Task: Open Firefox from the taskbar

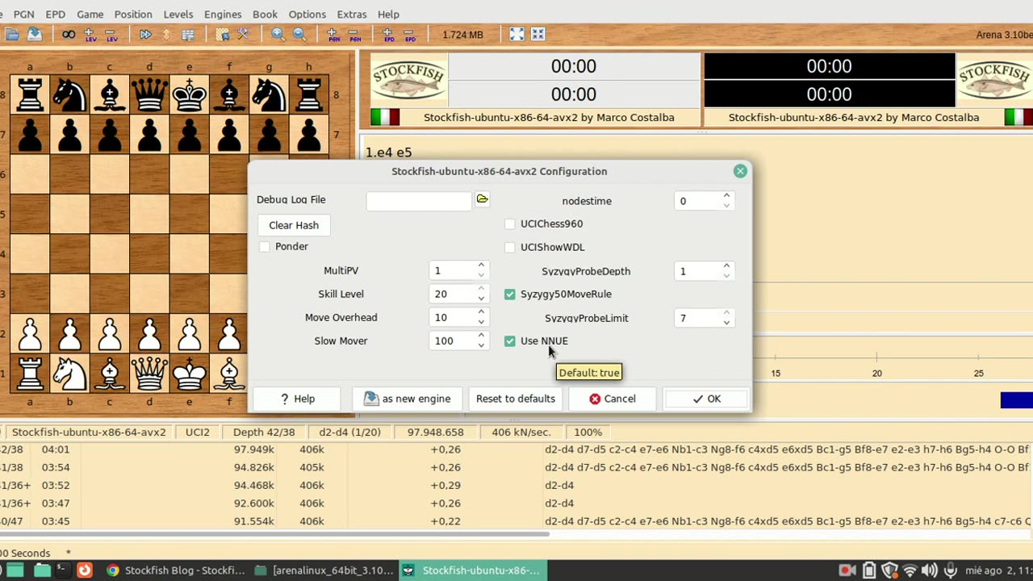Action: click(x=85, y=571)
